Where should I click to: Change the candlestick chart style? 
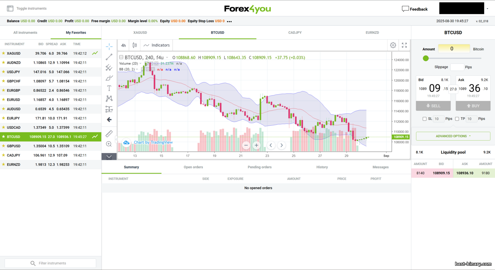click(x=135, y=45)
